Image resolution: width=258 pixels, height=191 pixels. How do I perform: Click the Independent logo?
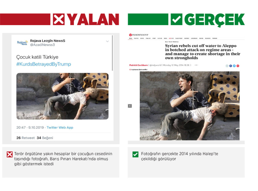click(139, 35)
